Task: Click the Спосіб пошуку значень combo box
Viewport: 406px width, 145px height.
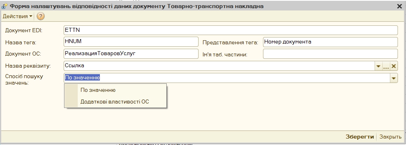Action: point(227,78)
